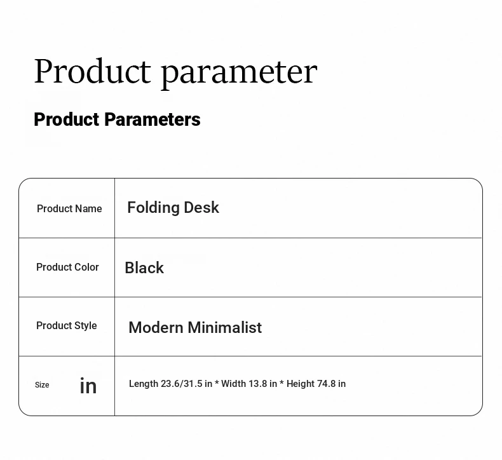Click the large 'in' unit indicator
The width and height of the screenshot is (502, 460).
(x=88, y=386)
